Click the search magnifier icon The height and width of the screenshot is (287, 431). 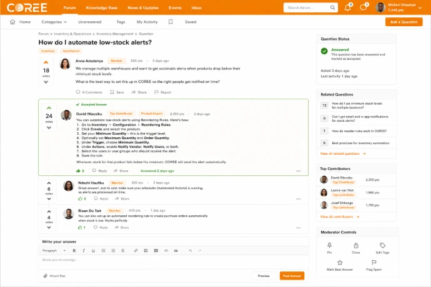(x=332, y=7)
